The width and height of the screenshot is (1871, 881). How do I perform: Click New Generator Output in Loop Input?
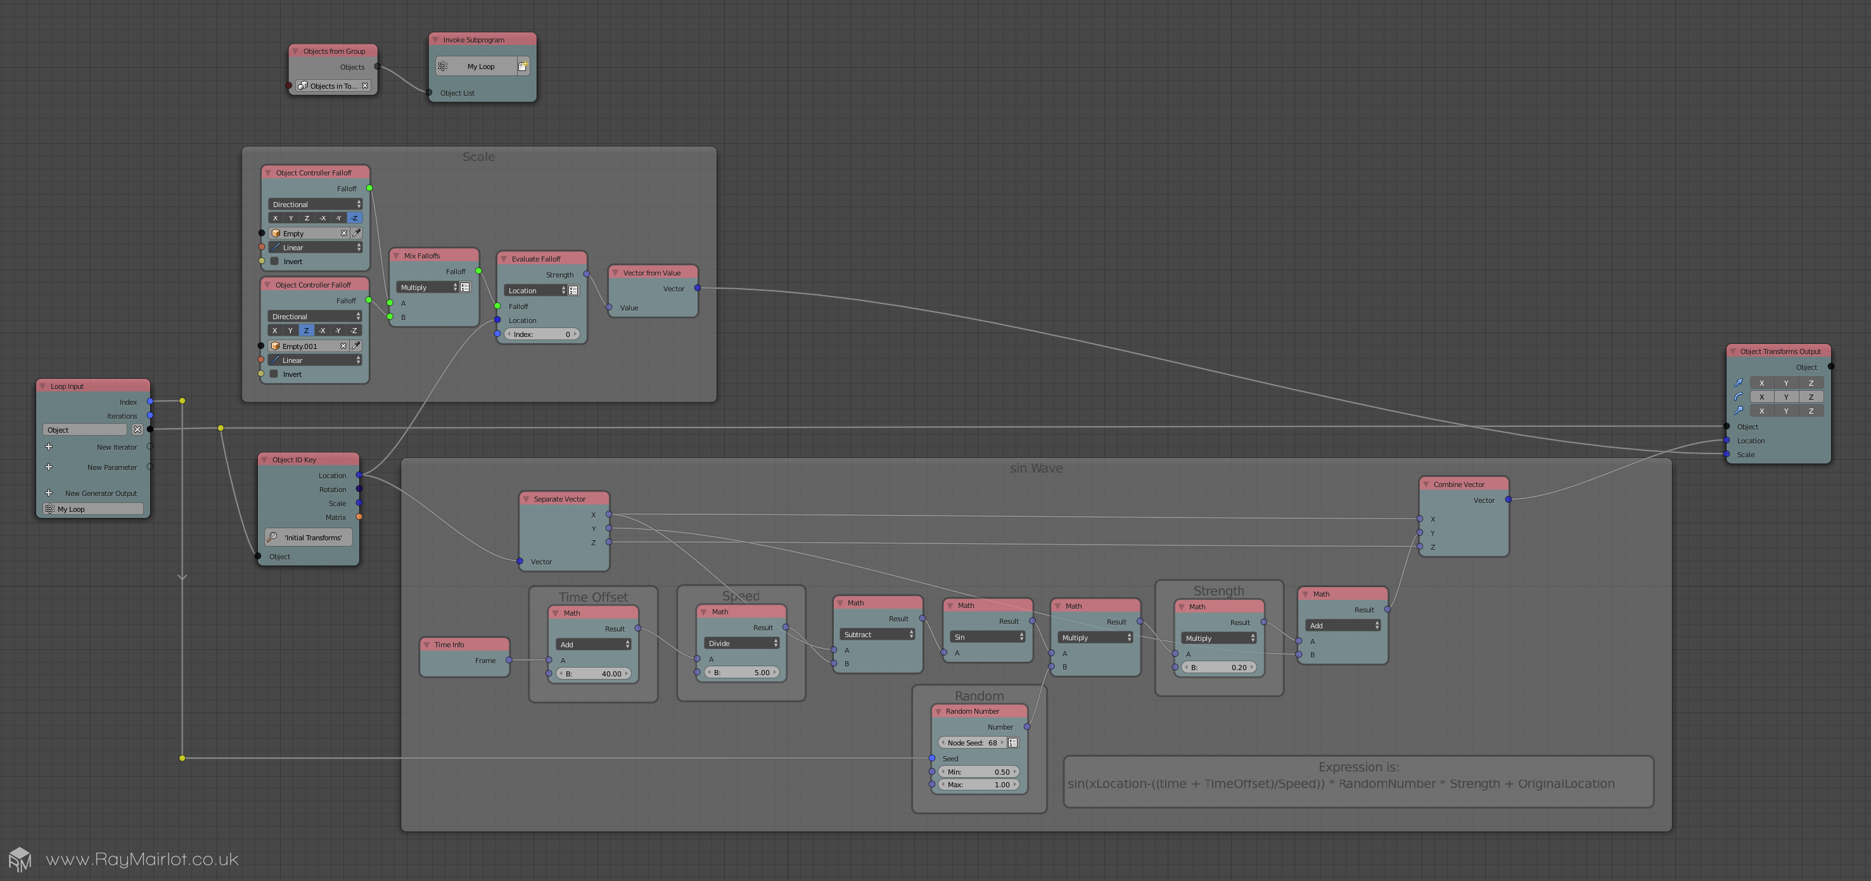(100, 493)
